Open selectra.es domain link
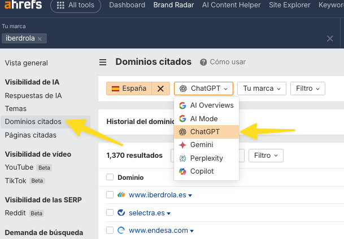This screenshot has height=239, width=344. point(147,213)
